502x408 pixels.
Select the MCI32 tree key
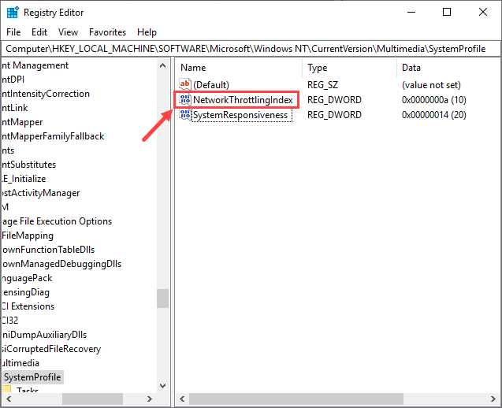pyautogui.click(x=10, y=321)
